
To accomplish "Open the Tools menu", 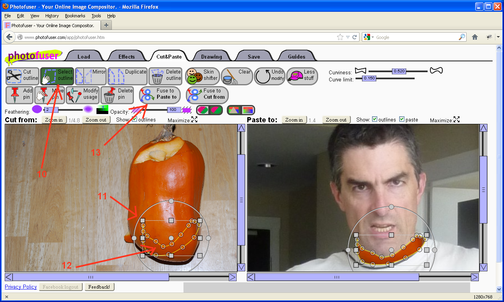I will point(96,16).
